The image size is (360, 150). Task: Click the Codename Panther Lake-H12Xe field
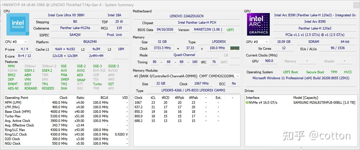pos(75,28)
